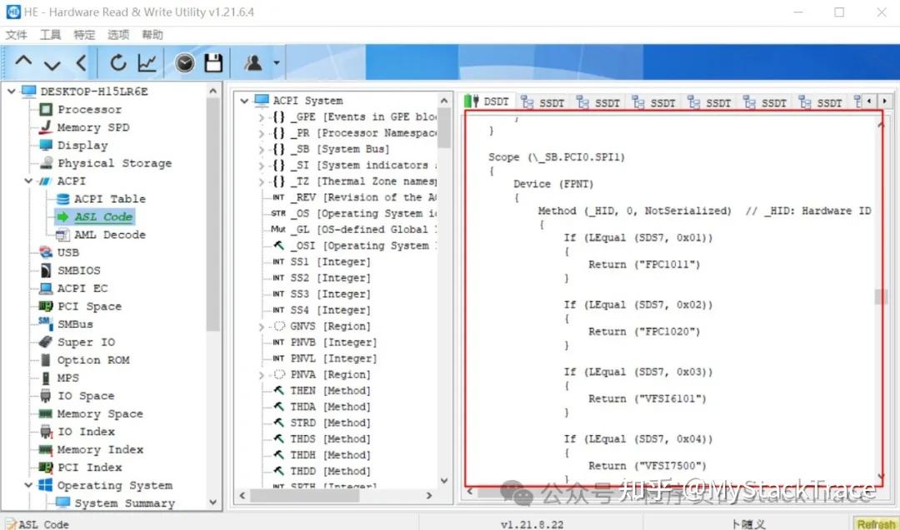Expand the _GPE namespace node
The width and height of the screenshot is (900, 530).
click(x=261, y=116)
